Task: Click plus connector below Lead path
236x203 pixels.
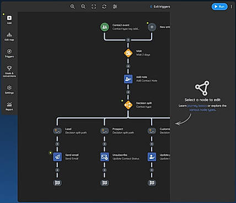Action: [x=57, y=144]
